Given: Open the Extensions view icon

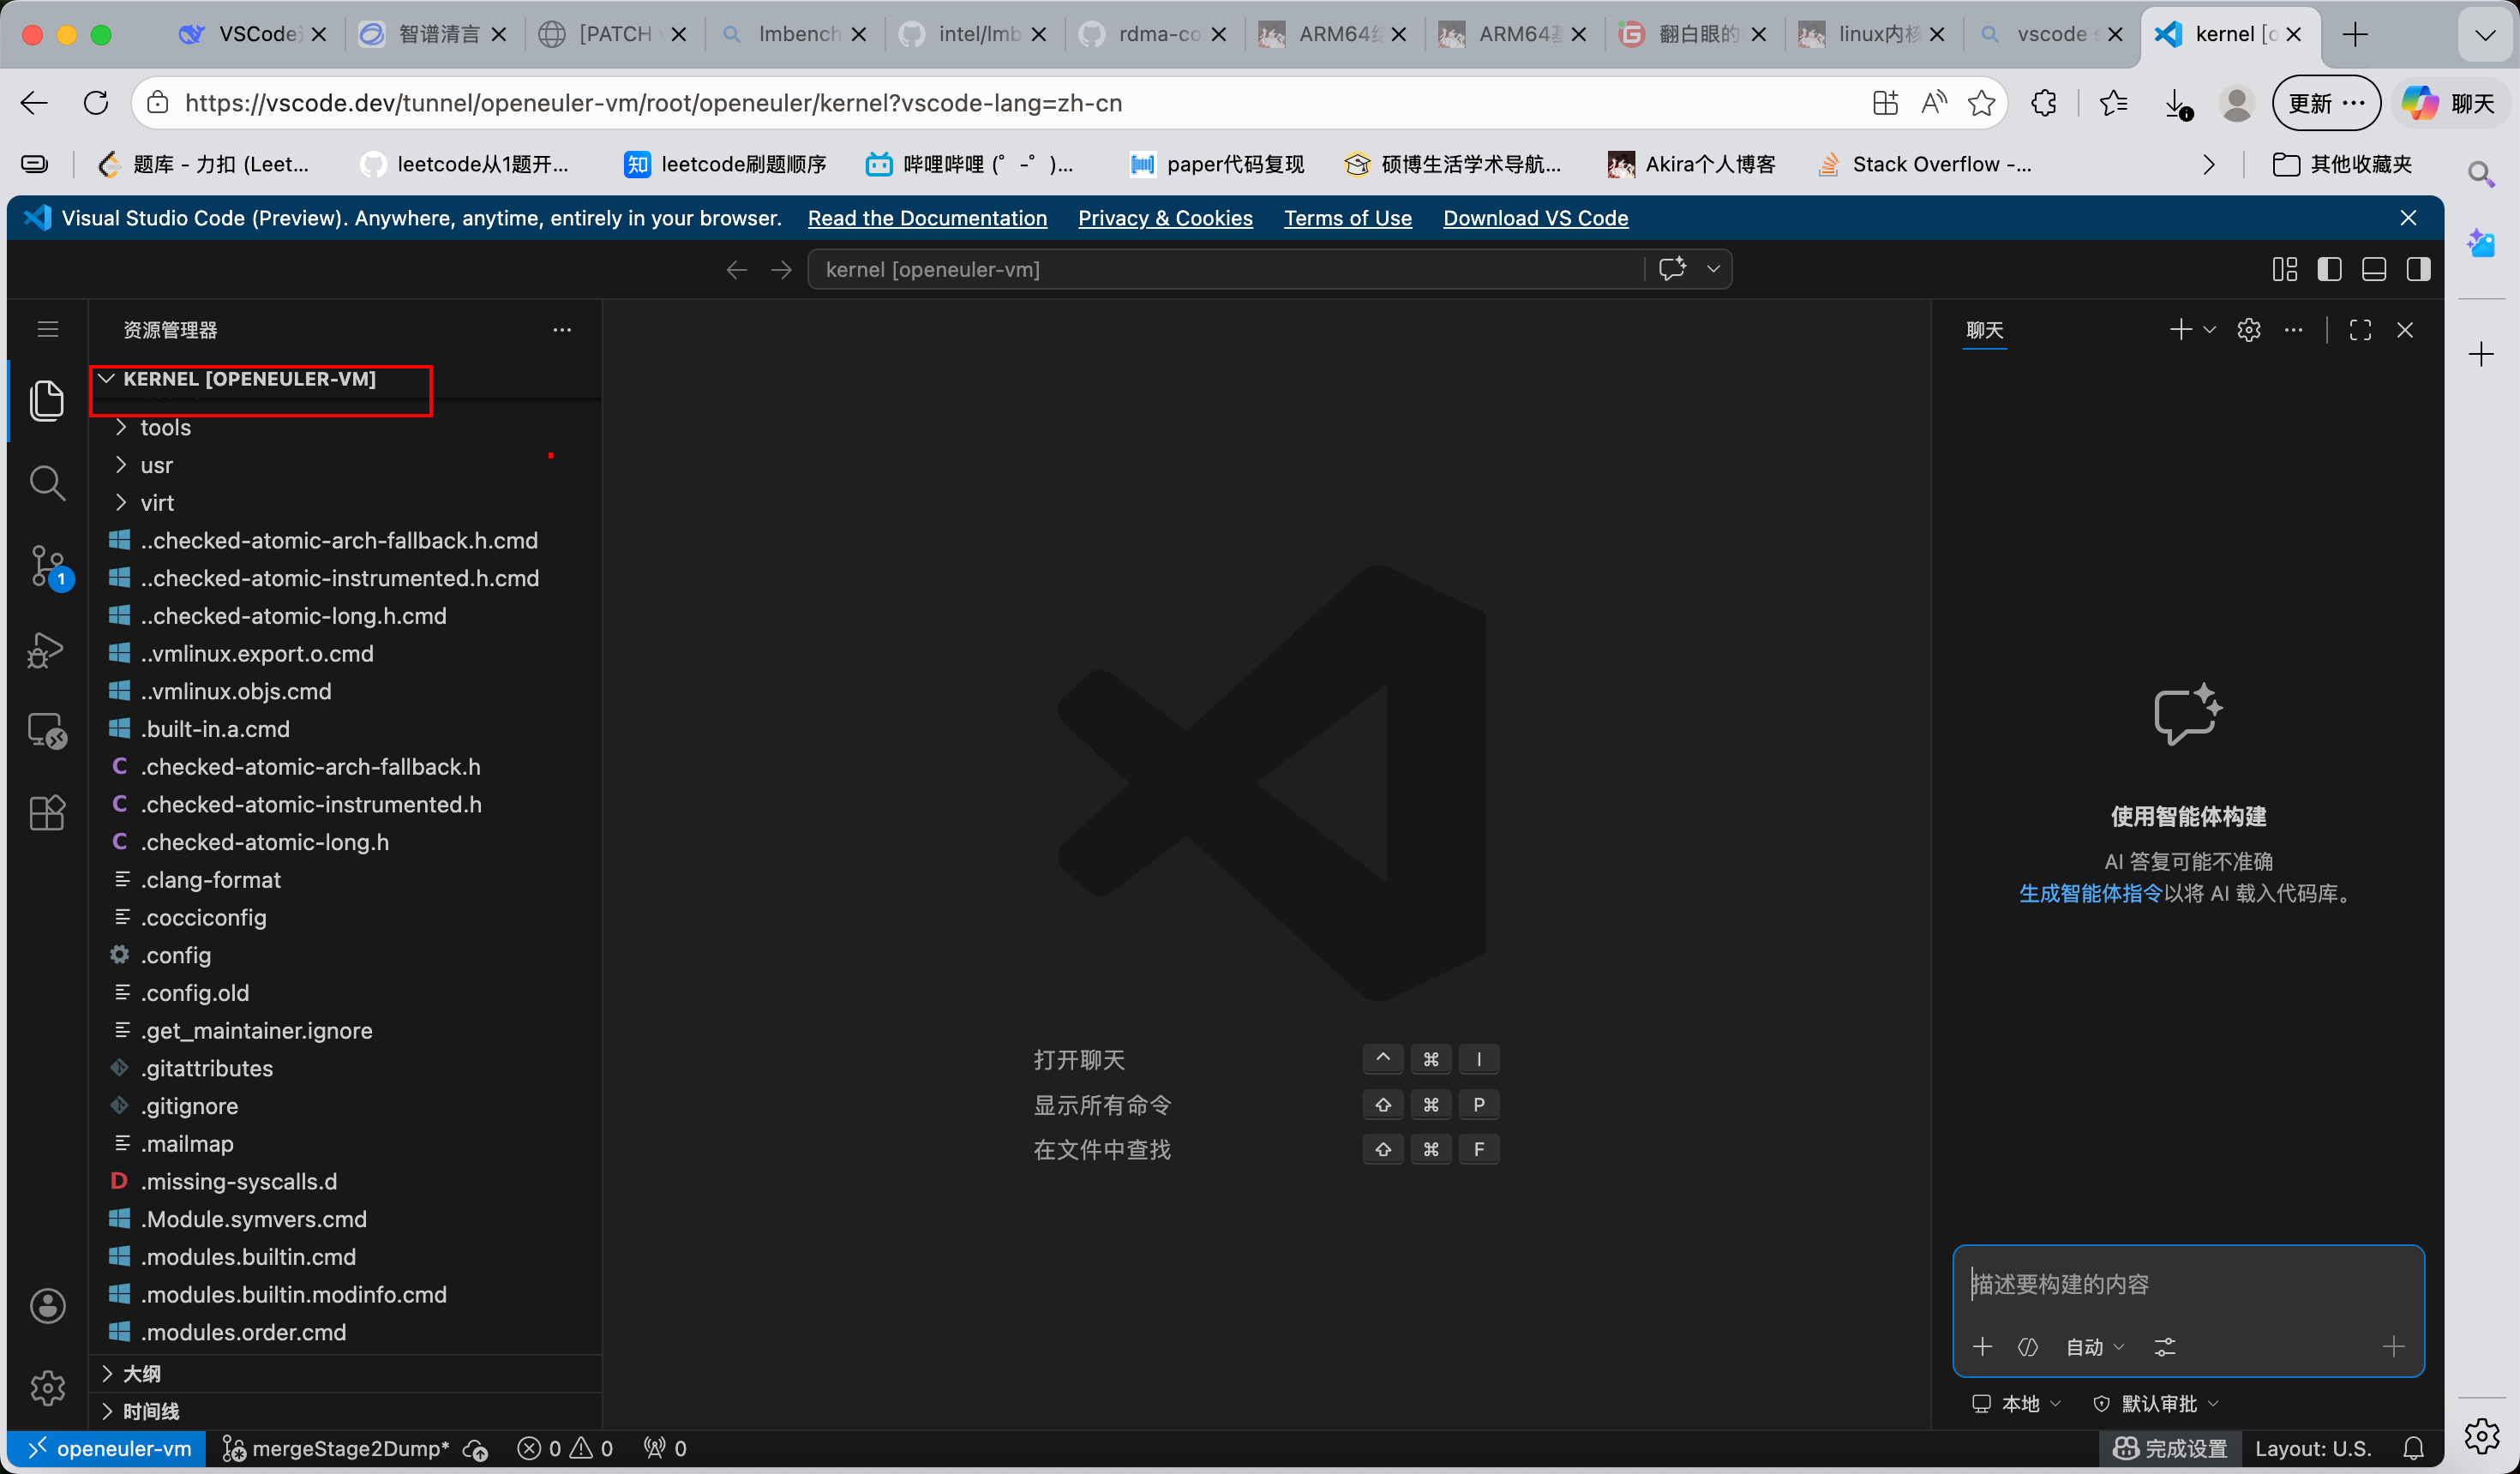Looking at the screenshot, I should (47, 813).
